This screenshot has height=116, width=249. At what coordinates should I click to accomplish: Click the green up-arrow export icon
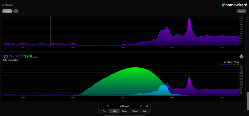pyautogui.click(x=22, y=56)
